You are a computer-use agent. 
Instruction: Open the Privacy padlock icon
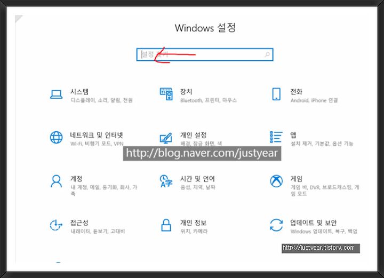point(166,225)
